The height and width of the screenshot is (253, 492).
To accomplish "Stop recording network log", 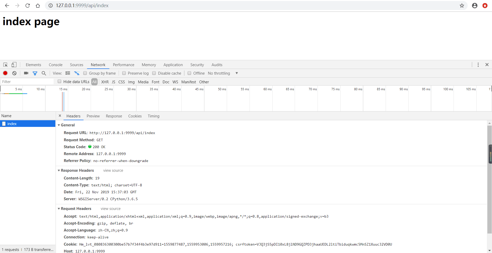I will coord(5,73).
